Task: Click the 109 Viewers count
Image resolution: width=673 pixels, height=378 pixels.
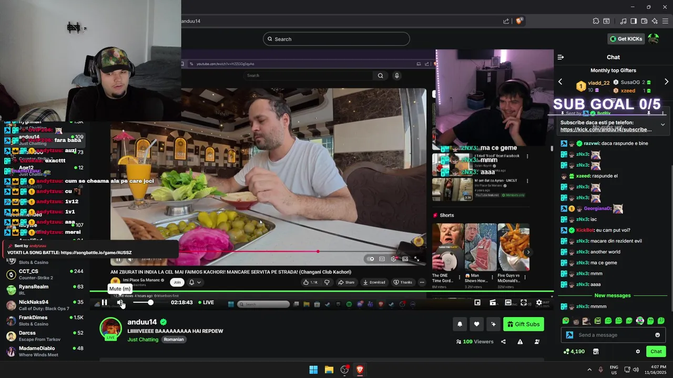Action: point(475,342)
